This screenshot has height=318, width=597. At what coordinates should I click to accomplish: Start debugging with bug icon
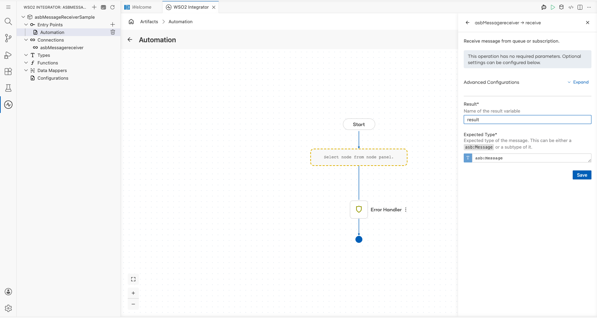(562, 7)
